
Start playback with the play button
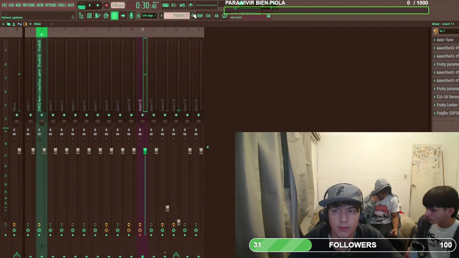click(x=90, y=5)
